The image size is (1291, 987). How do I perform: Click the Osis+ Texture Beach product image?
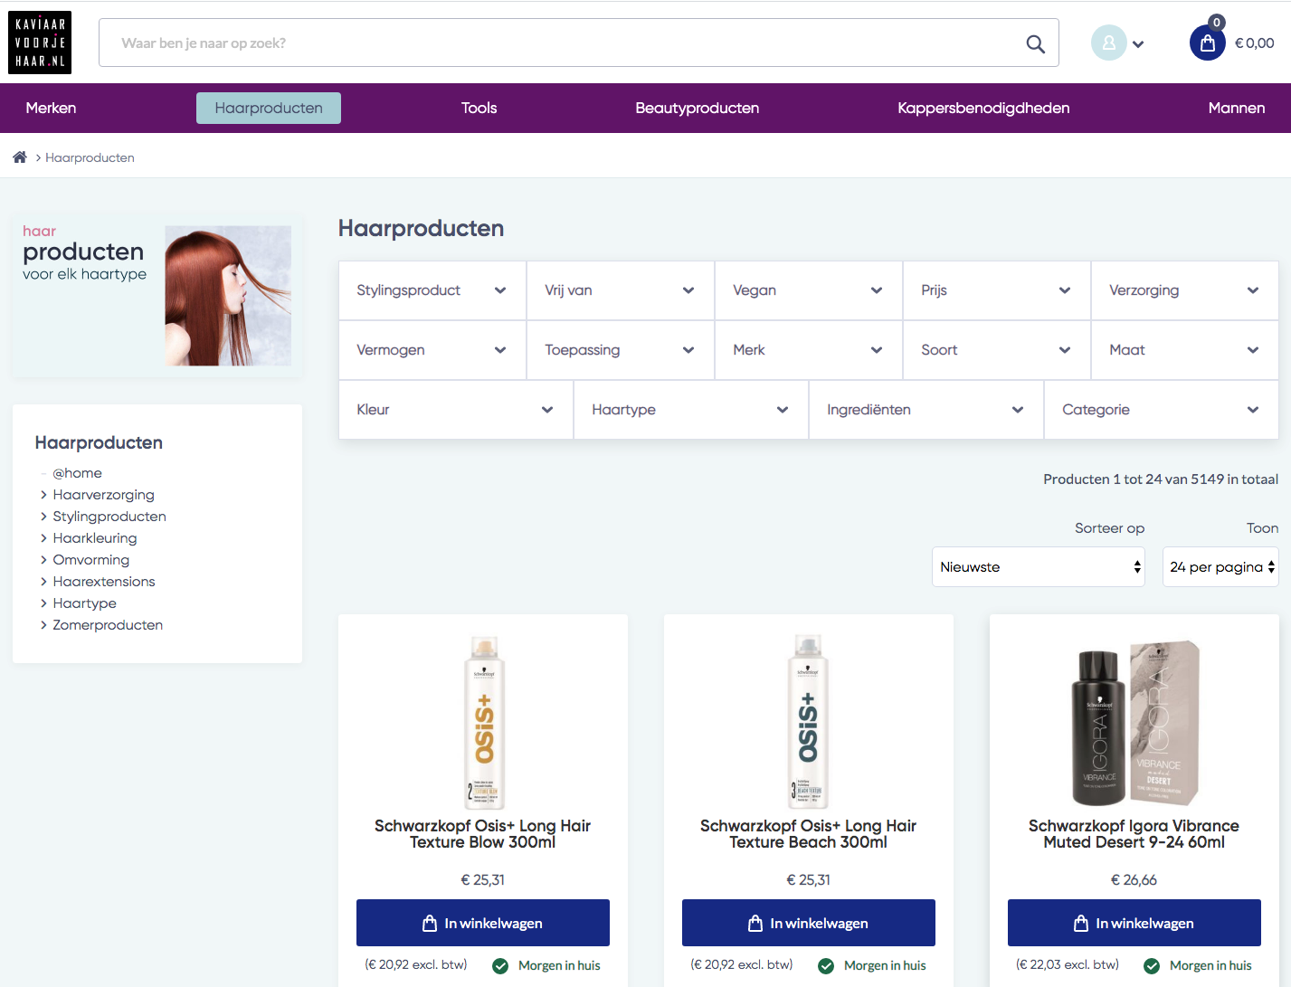coord(808,721)
